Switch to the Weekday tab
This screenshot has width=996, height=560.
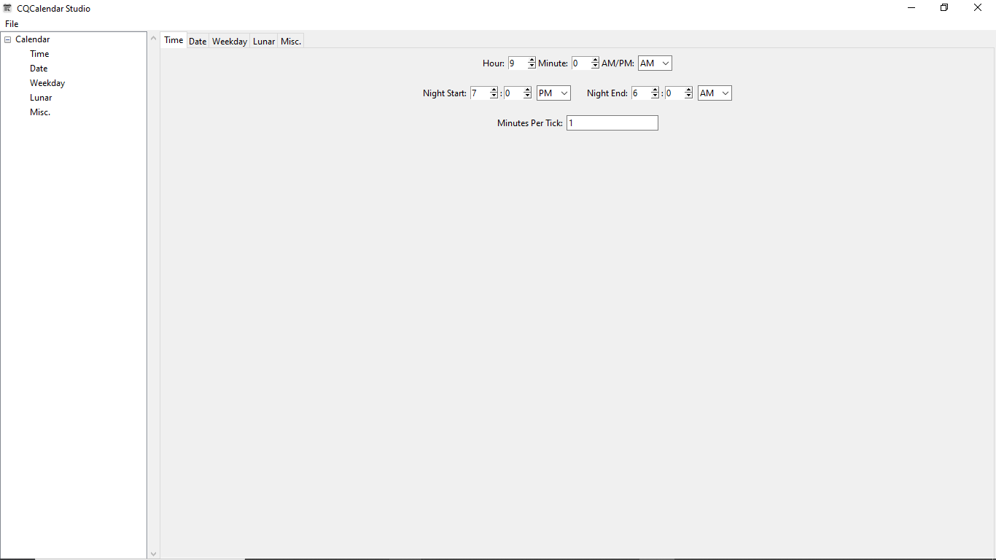[230, 42]
